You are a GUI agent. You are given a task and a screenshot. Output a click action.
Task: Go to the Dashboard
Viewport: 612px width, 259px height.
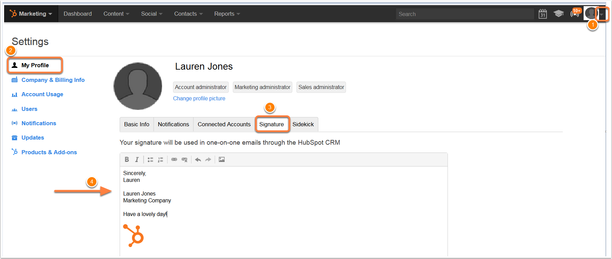click(x=78, y=14)
